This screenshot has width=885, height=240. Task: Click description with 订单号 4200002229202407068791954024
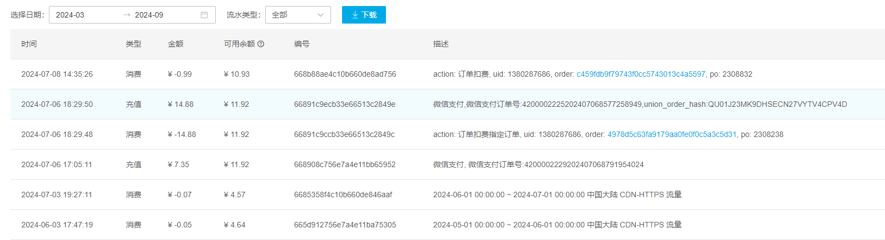pyautogui.click(x=539, y=164)
